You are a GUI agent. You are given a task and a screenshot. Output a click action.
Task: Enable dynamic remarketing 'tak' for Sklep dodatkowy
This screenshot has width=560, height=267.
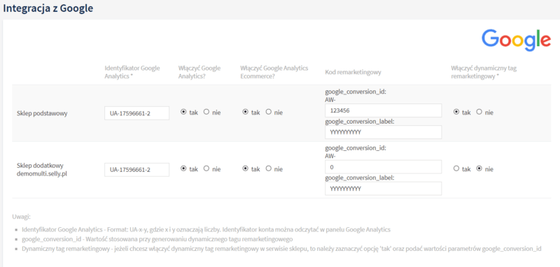coord(456,168)
